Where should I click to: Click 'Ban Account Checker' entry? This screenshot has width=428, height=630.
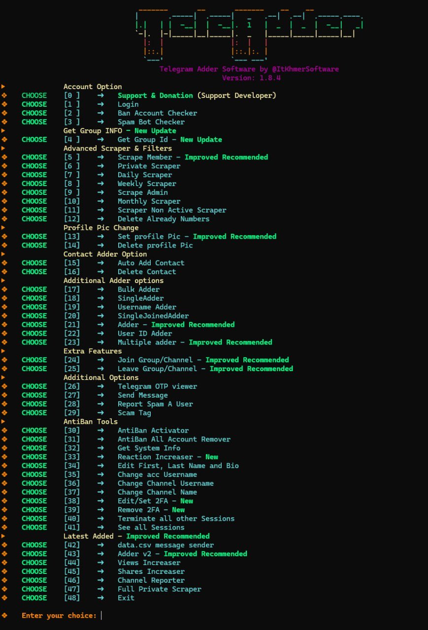tap(157, 113)
